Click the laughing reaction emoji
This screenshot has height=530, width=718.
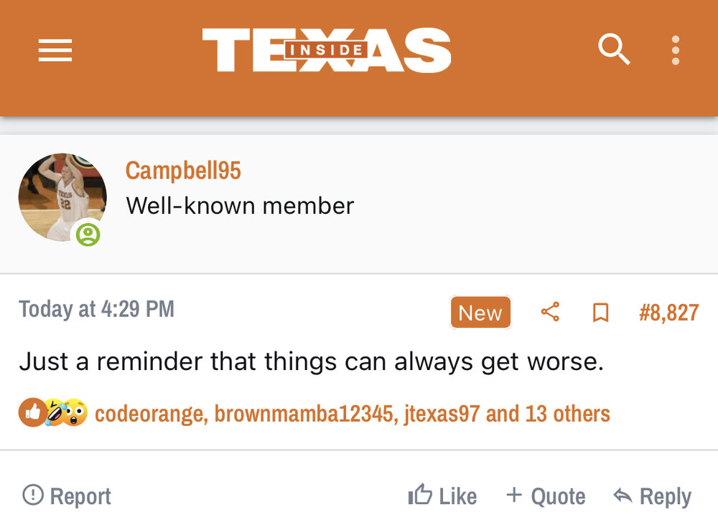53,413
